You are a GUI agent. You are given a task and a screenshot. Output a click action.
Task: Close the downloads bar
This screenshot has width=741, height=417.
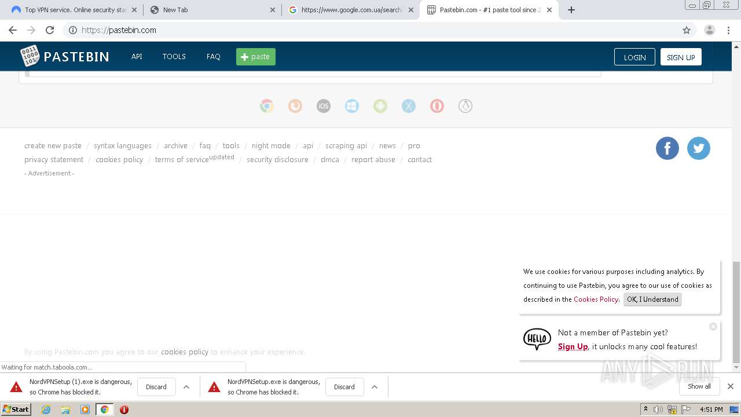(x=731, y=386)
